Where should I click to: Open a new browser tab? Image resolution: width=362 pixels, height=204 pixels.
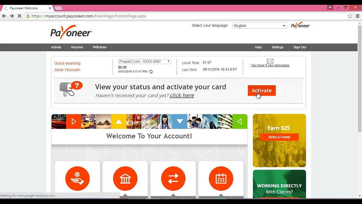coord(58,8)
